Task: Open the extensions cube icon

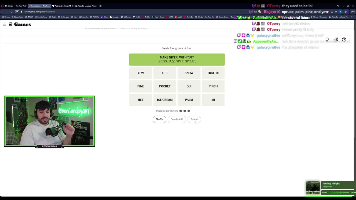Action: (x=345, y=12)
